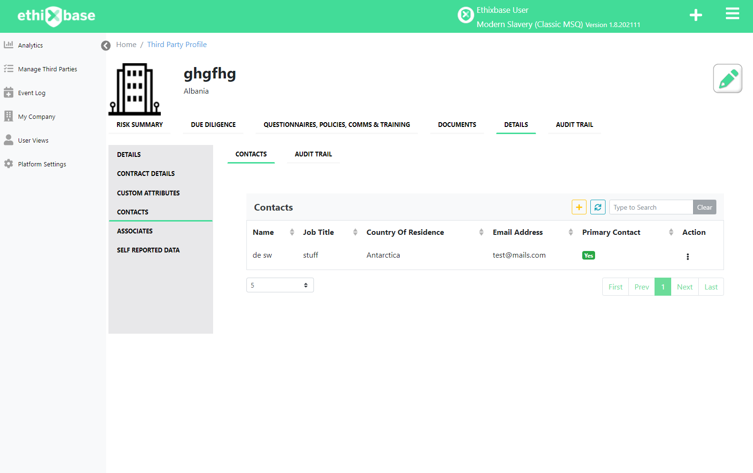
Task: Refresh the Contacts table
Action: tap(598, 207)
